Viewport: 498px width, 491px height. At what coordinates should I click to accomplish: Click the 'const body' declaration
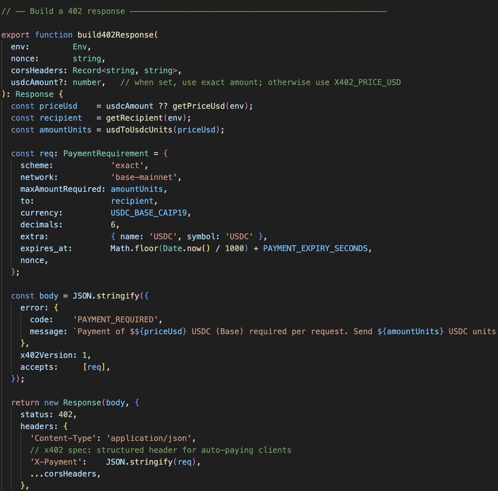tap(35, 296)
